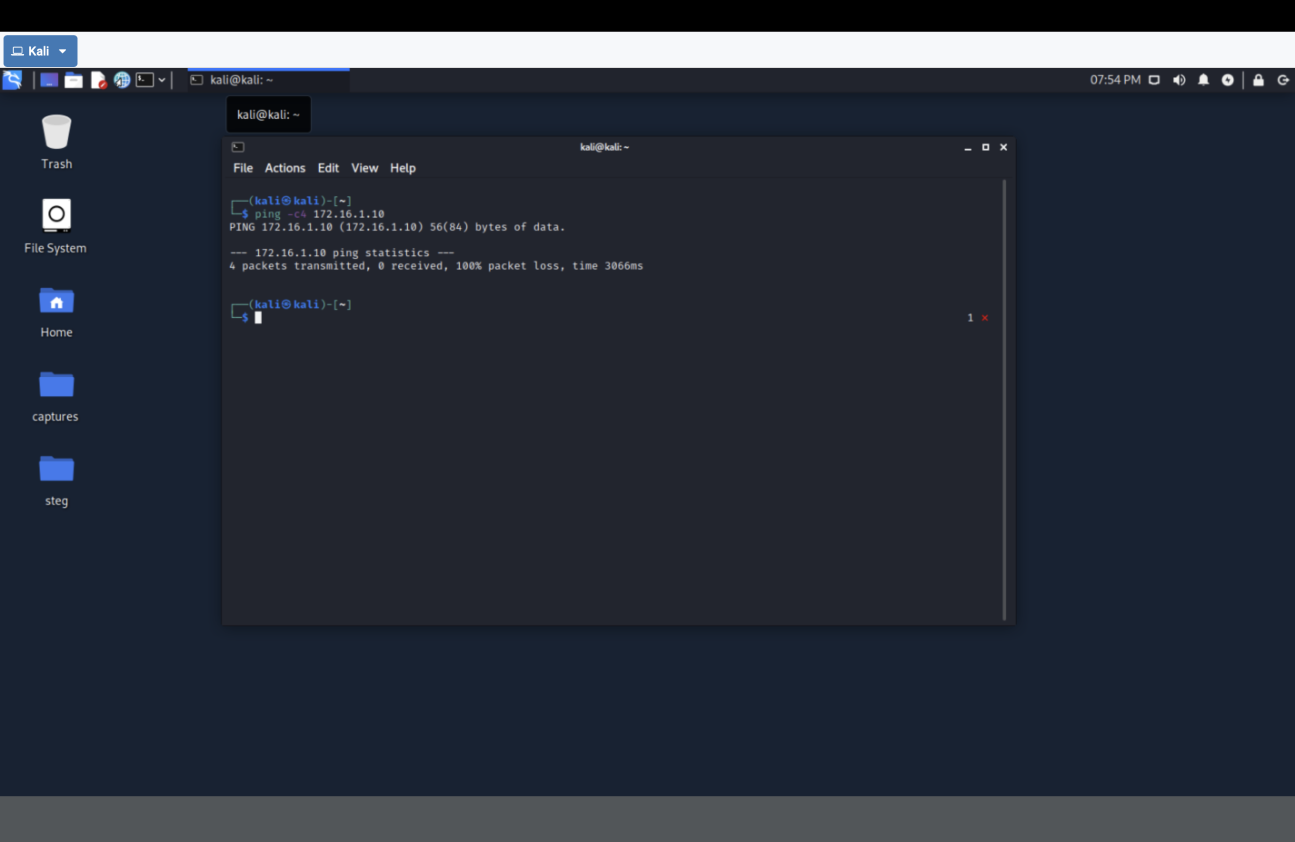Click the volume speaker tray icon

[x=1179, y=80]
